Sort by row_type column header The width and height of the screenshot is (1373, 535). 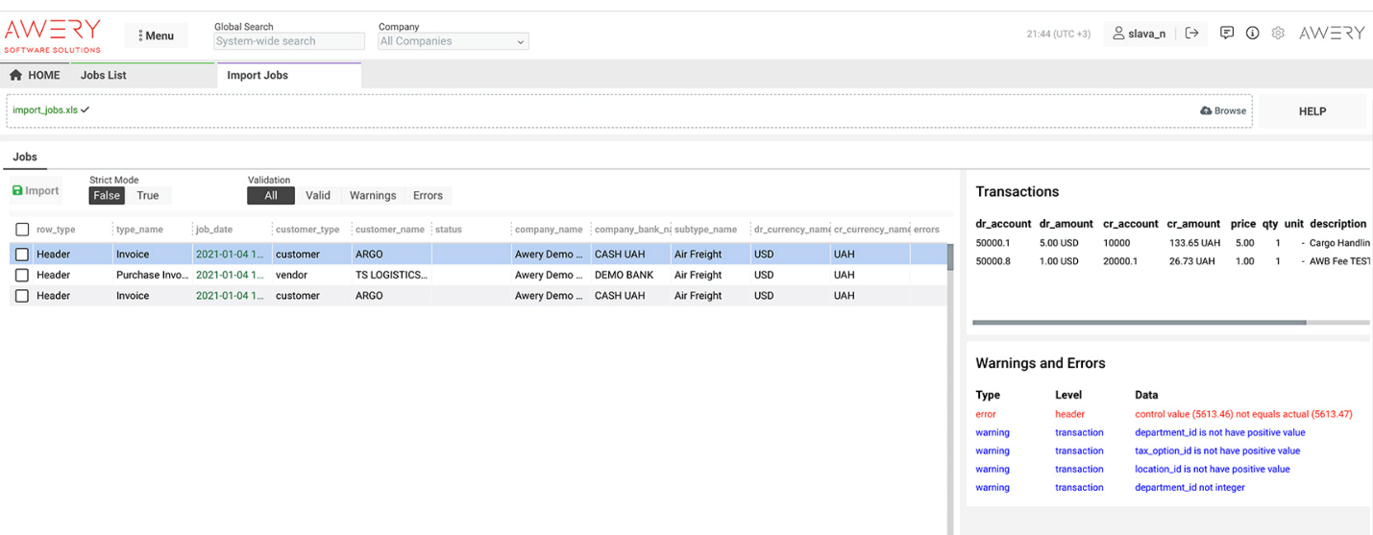[x=56, y=230]
